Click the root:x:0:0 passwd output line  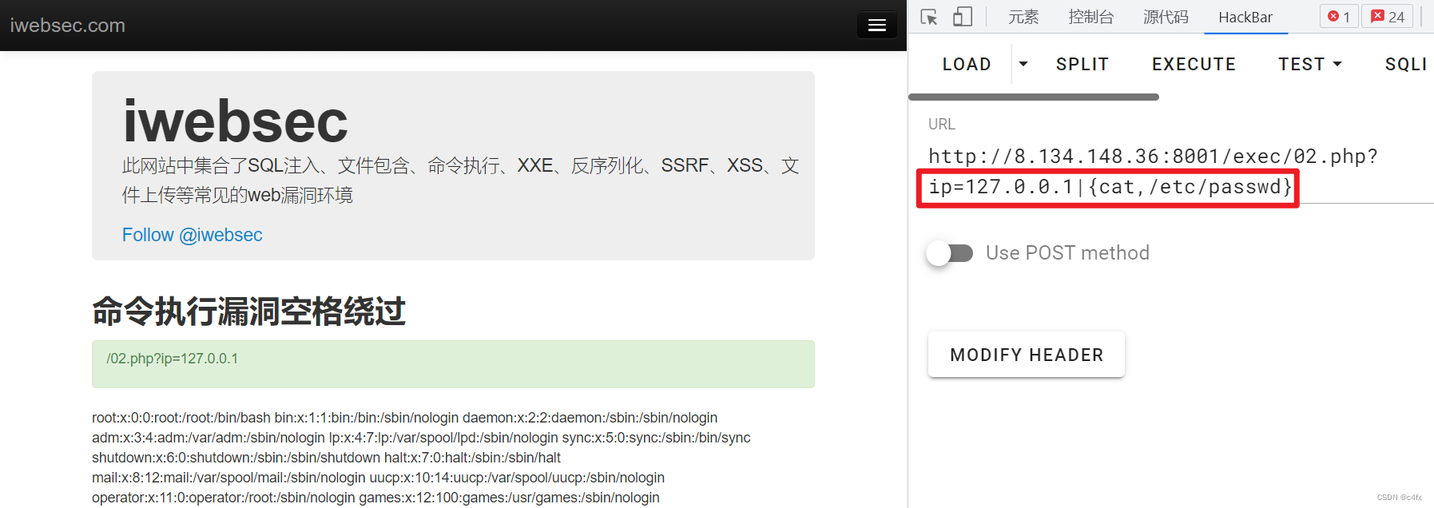pyautogui.click(x=405, y=418)
